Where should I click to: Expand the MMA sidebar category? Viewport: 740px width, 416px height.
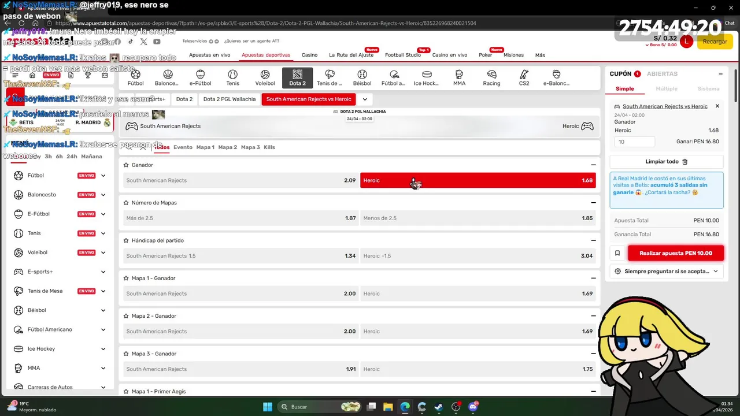pyautogui.click(x=103, y=368)
